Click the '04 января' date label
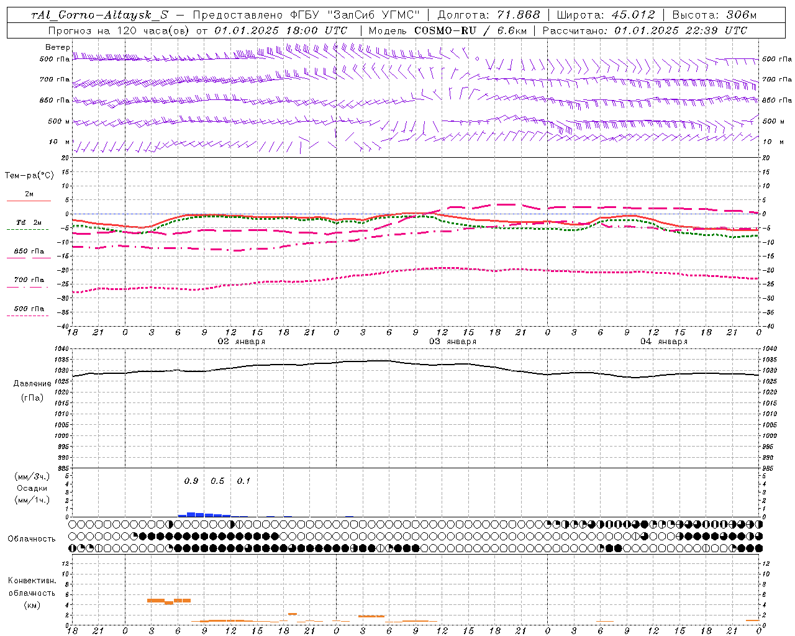 pyautogui.click(x=664, y=342)
